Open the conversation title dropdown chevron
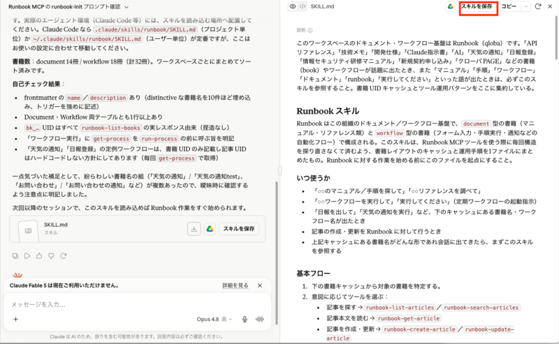This screenshot has height=344, width=559. 126,7
